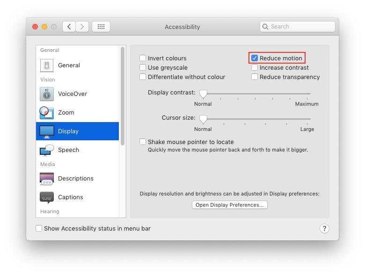Go back with the left chevron button

[x=69, y=27]
